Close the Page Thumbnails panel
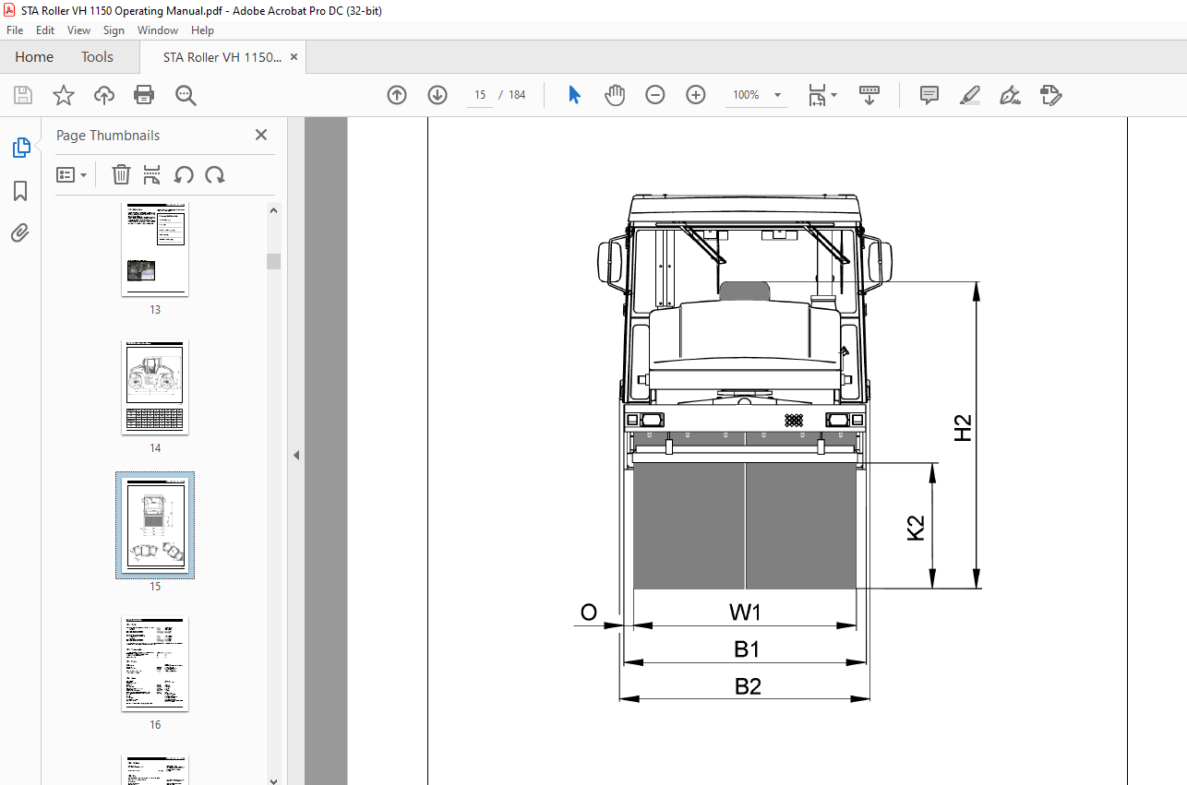Viewport: 1187px width, 785px height. (261, 135)
